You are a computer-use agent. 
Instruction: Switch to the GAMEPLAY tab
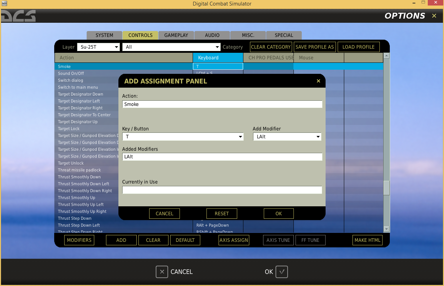(176, 35)
